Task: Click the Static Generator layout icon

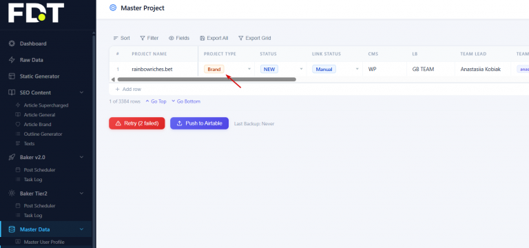Action: [x=12, y=76]
